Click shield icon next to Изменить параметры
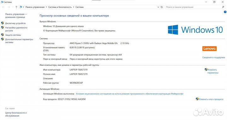Viewport: 227px width, 120px height. (206, 69)
